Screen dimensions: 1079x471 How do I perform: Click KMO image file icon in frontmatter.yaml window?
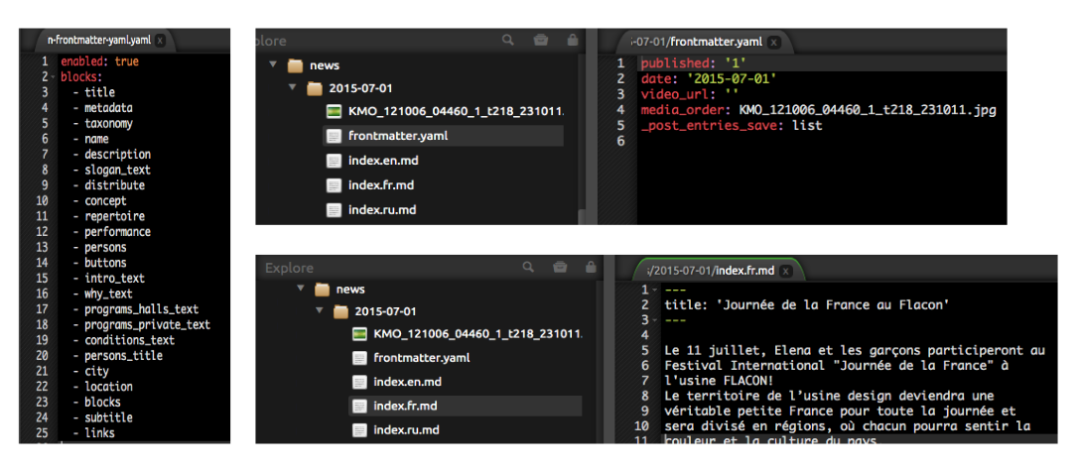coord(334,111)
